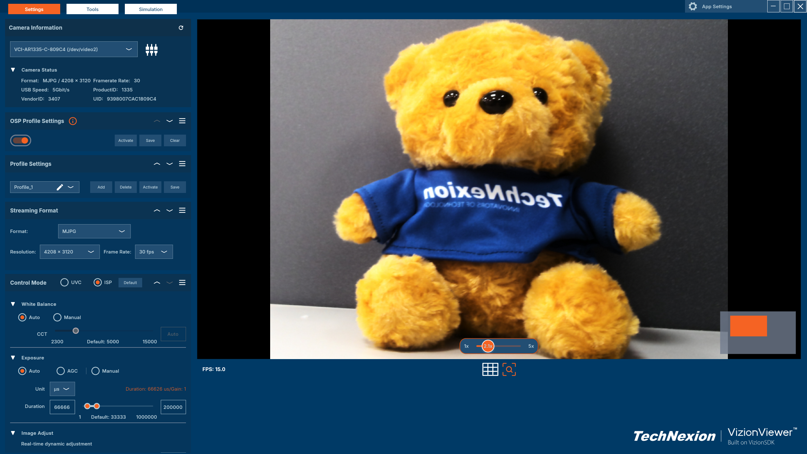This screenshot has width=807, height=454.
Task: Open the Profile Settings hamburger menu
Action: [x=182, y=164]
